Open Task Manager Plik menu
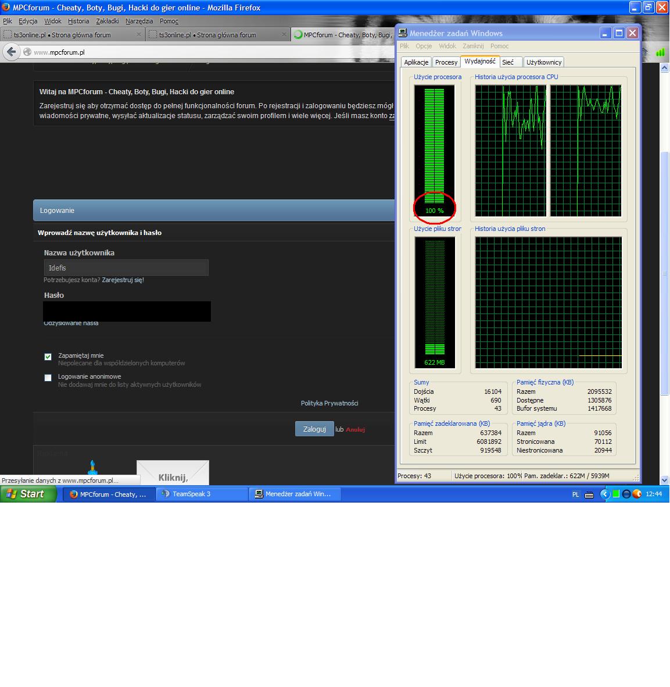This screenshot has height=687, width=670. 404,46
